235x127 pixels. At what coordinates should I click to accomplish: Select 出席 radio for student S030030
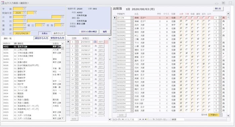[181, 25]
